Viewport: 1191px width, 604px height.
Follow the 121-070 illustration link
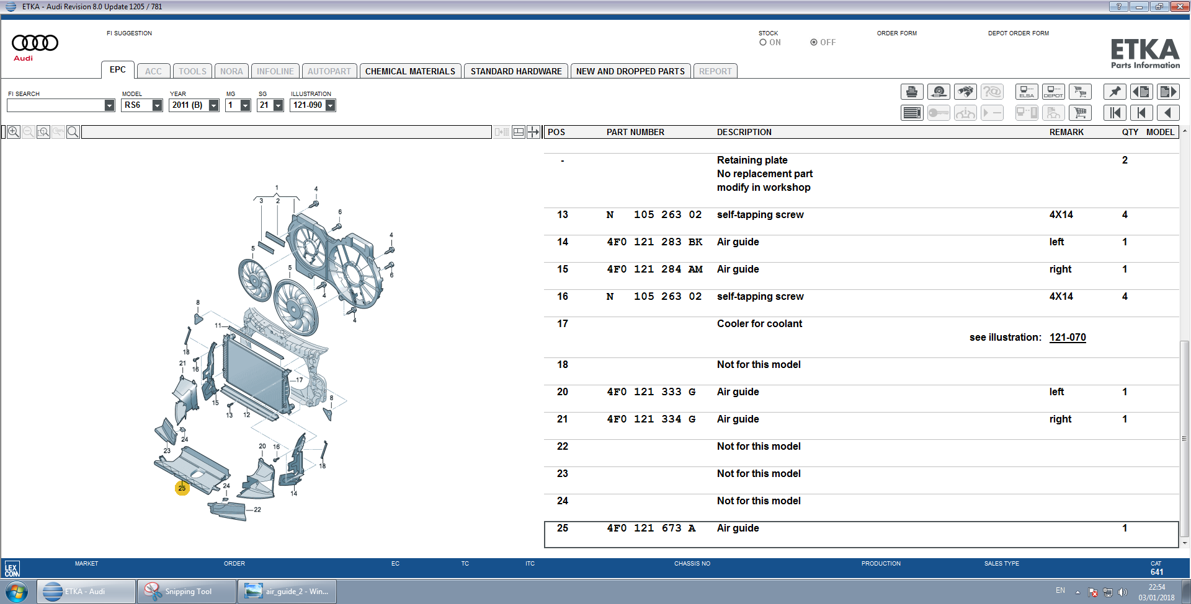(1068, 337)
